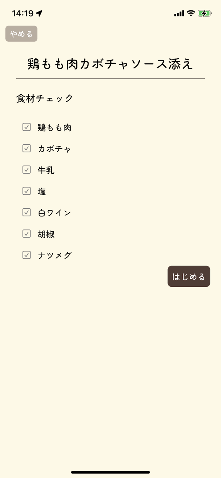This screenshot has width=221, height=478.
Task: Tap the cellular signal strength icon
Action: pos(179,13)
